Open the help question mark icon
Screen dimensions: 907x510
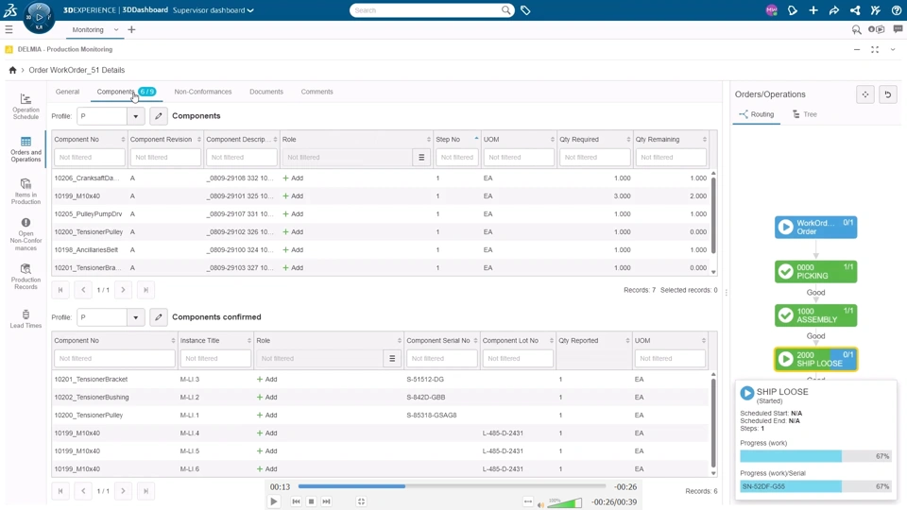pyautogui.click(x=897, y=10)
